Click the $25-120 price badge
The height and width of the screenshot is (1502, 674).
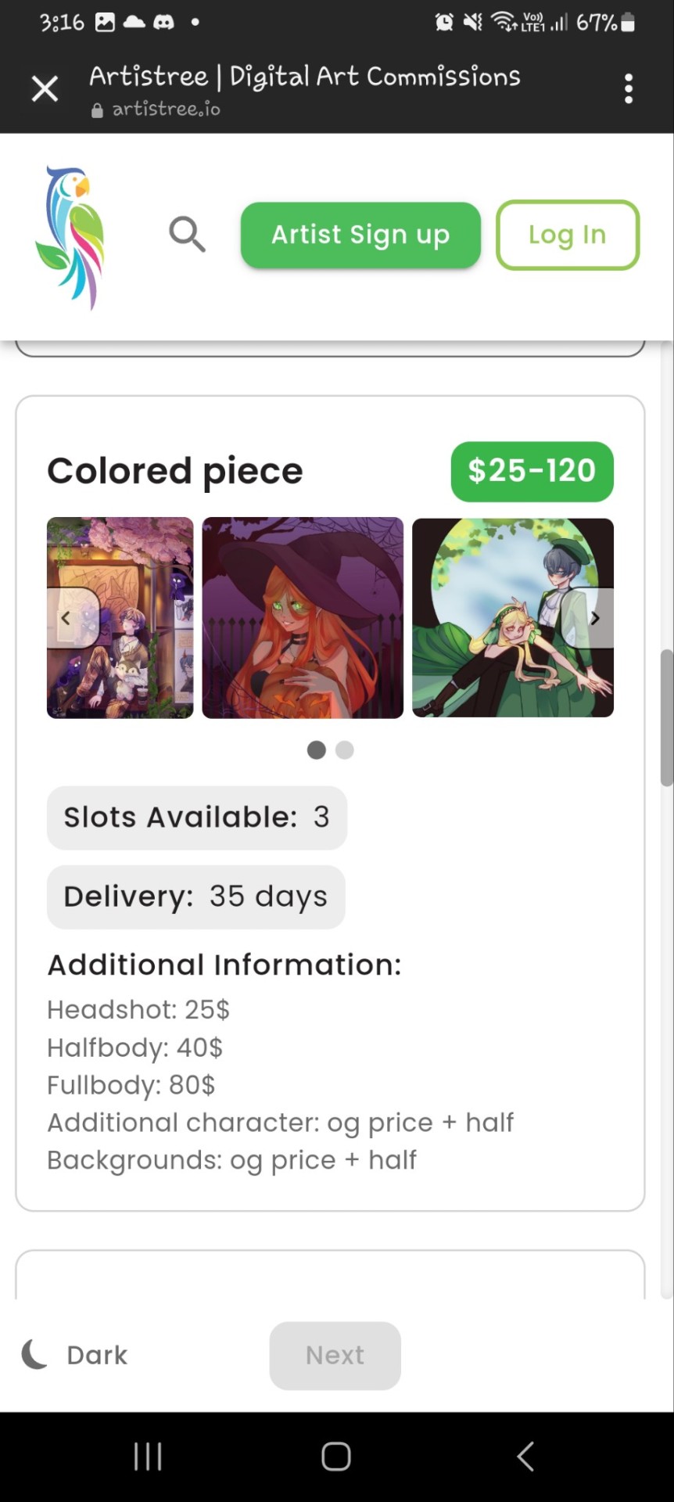(x=532, y=471)
